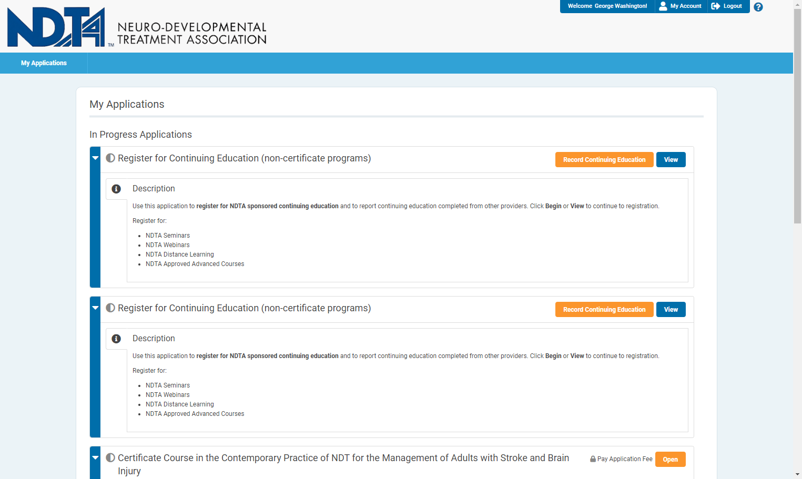Click first Record Continuing Education button
Screen dimensions: 802x479
point(604,160)
